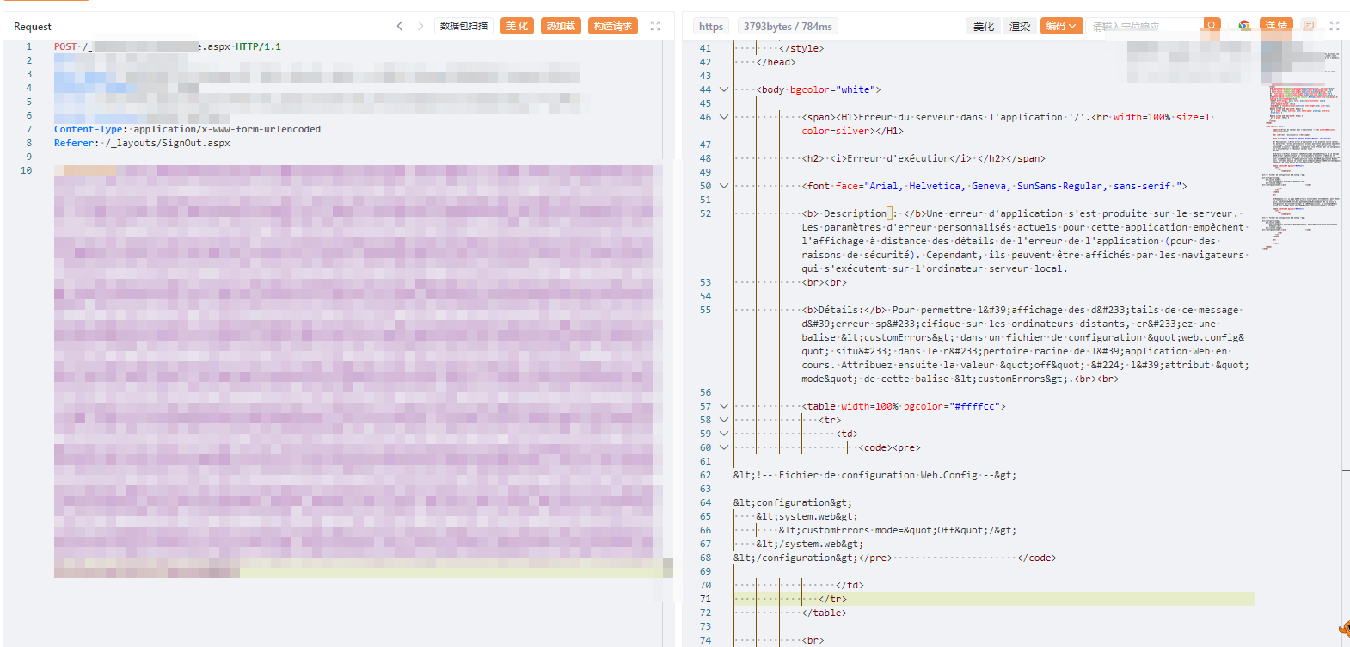Go to previous request using left arrow
This screenshot has height=647, width=1350.
tap(400, 26)
